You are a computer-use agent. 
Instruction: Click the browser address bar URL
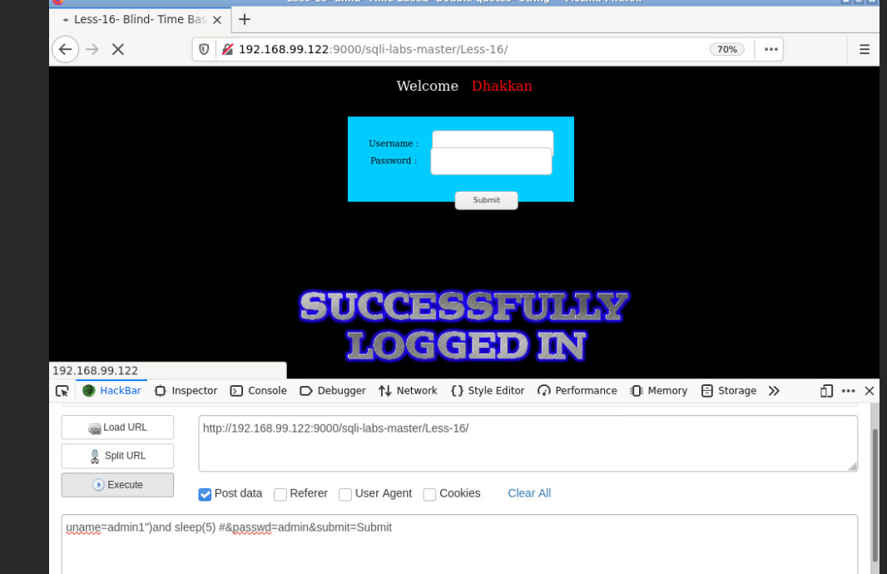pyautogui.click(x=374, y=49)
